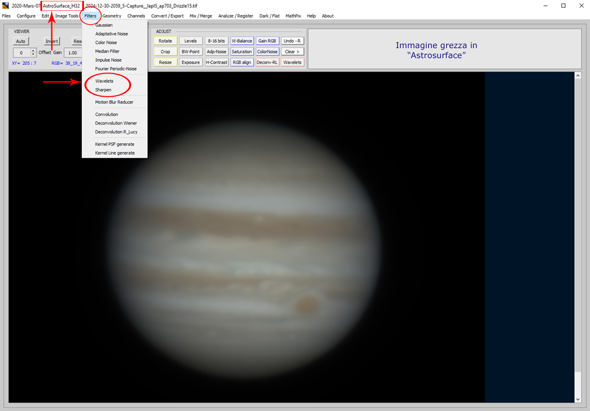Click the Auto button in Viewer panel
590x411 pixels.
click(x=20, y=41)
